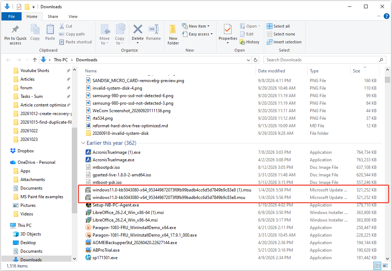
Task: Open the New item dropdown
Action: click(196, 26)
